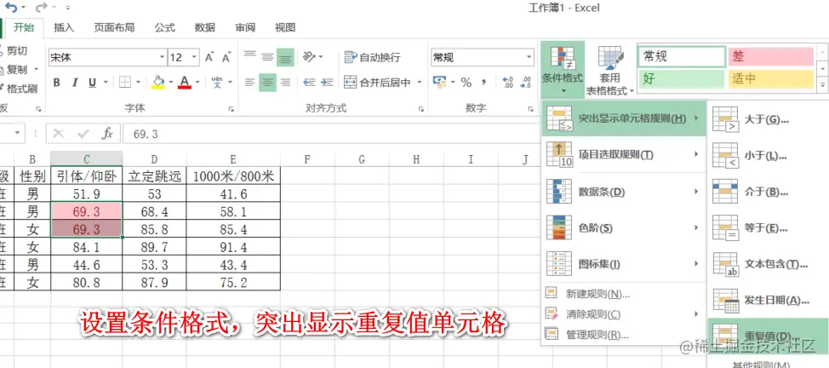This screenshot has width=829, height=368.
Task: Apply the 差 bad cell style
Action: 771,56
